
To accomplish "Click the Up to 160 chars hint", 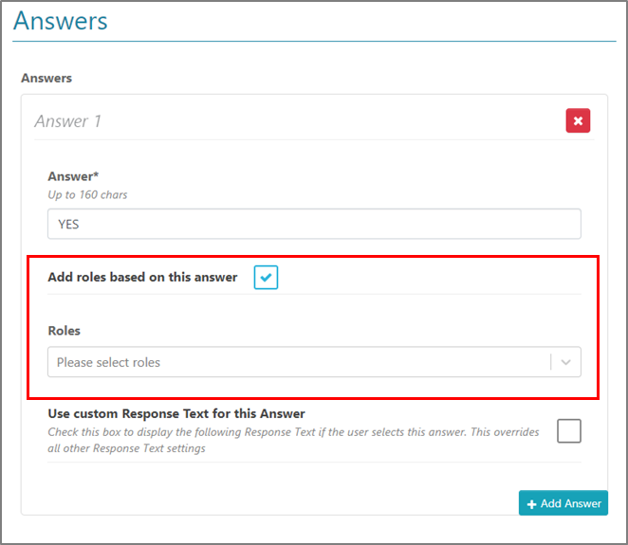I will coord(87,195).
